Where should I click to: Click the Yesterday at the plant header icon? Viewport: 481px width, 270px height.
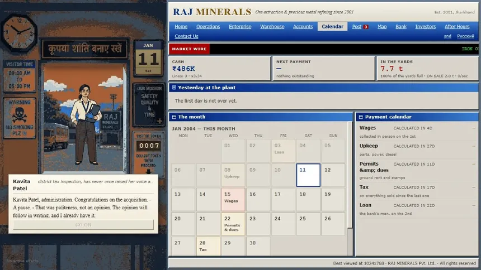pyautogui.click(x=174, y=88)
